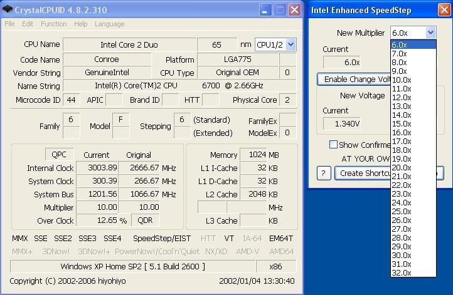Select 18.0x multiplier in list
The height and width of the screenshot is (295, 453).
tap(413, 150)
